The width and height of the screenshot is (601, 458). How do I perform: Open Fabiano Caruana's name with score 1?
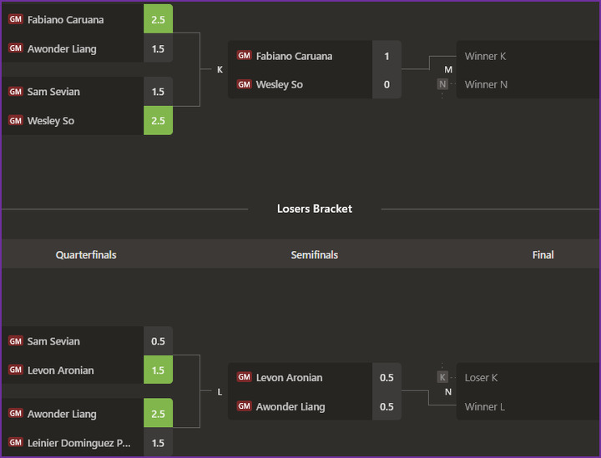click(x=294, y=56)
